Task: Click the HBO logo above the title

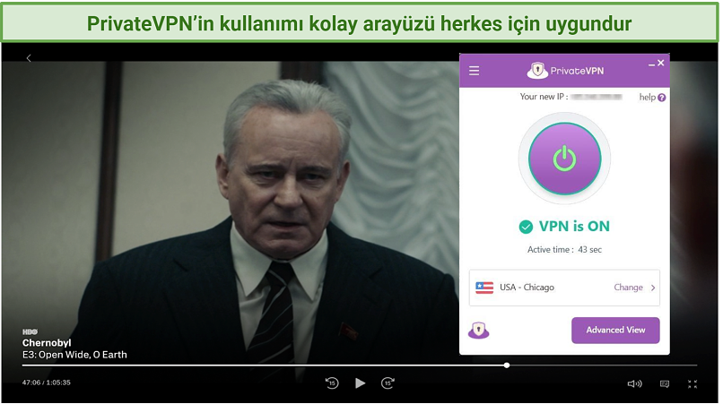Action: (x=30, y=331)
